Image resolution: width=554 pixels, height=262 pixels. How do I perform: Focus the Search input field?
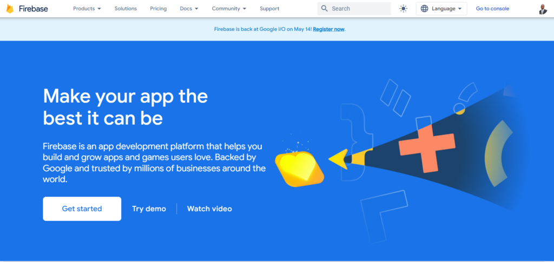[x=354, y=9]
